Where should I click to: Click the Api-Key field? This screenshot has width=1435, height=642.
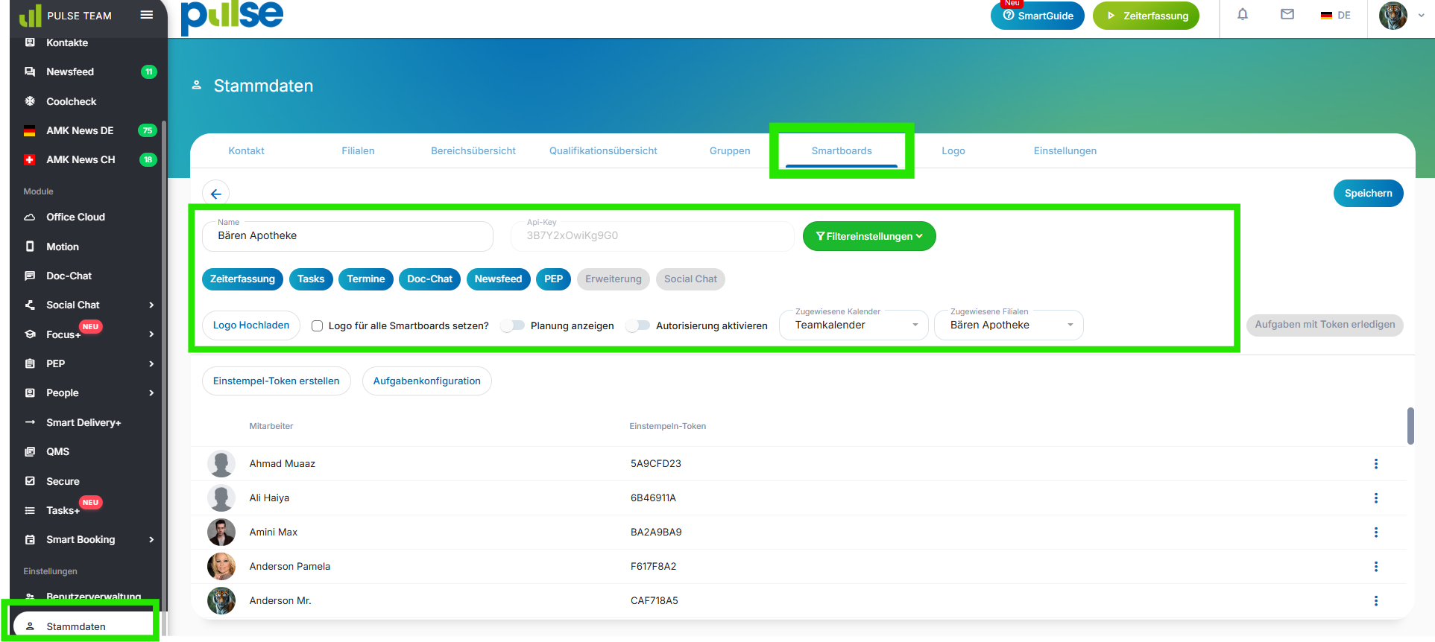point(652,236)
